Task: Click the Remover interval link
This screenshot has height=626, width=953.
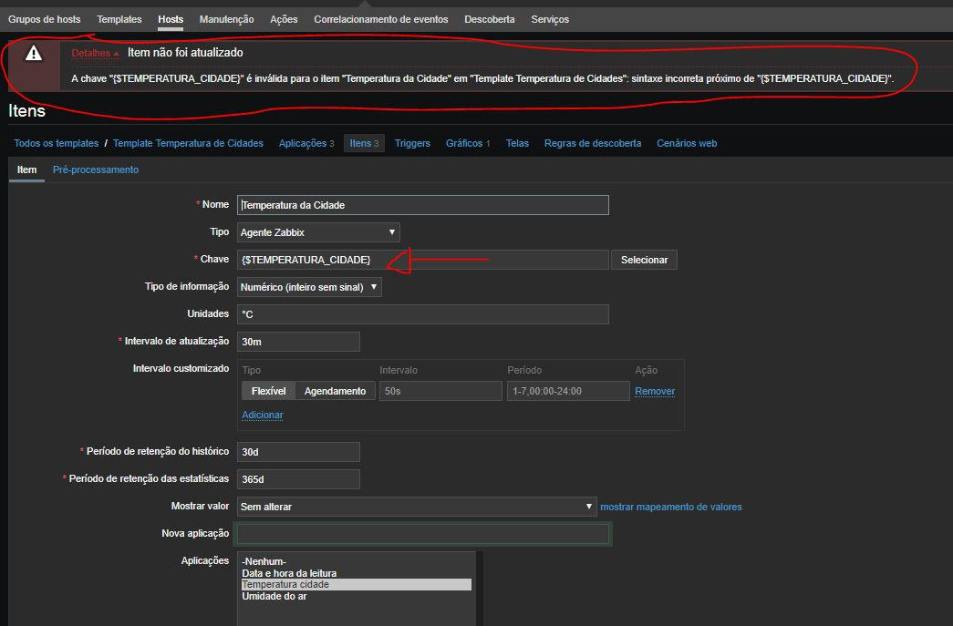Action: click(655, 391)
